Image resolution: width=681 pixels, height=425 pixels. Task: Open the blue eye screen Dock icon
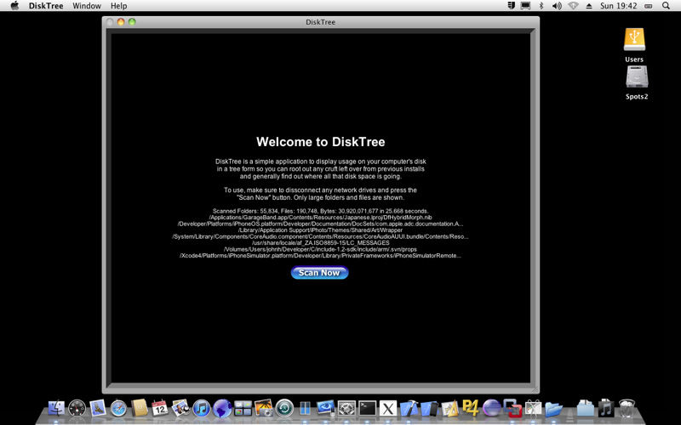pyautogui.click(x=326, y=408)
